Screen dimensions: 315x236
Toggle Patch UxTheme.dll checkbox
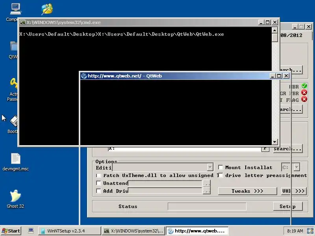click(x=98, y=175)
